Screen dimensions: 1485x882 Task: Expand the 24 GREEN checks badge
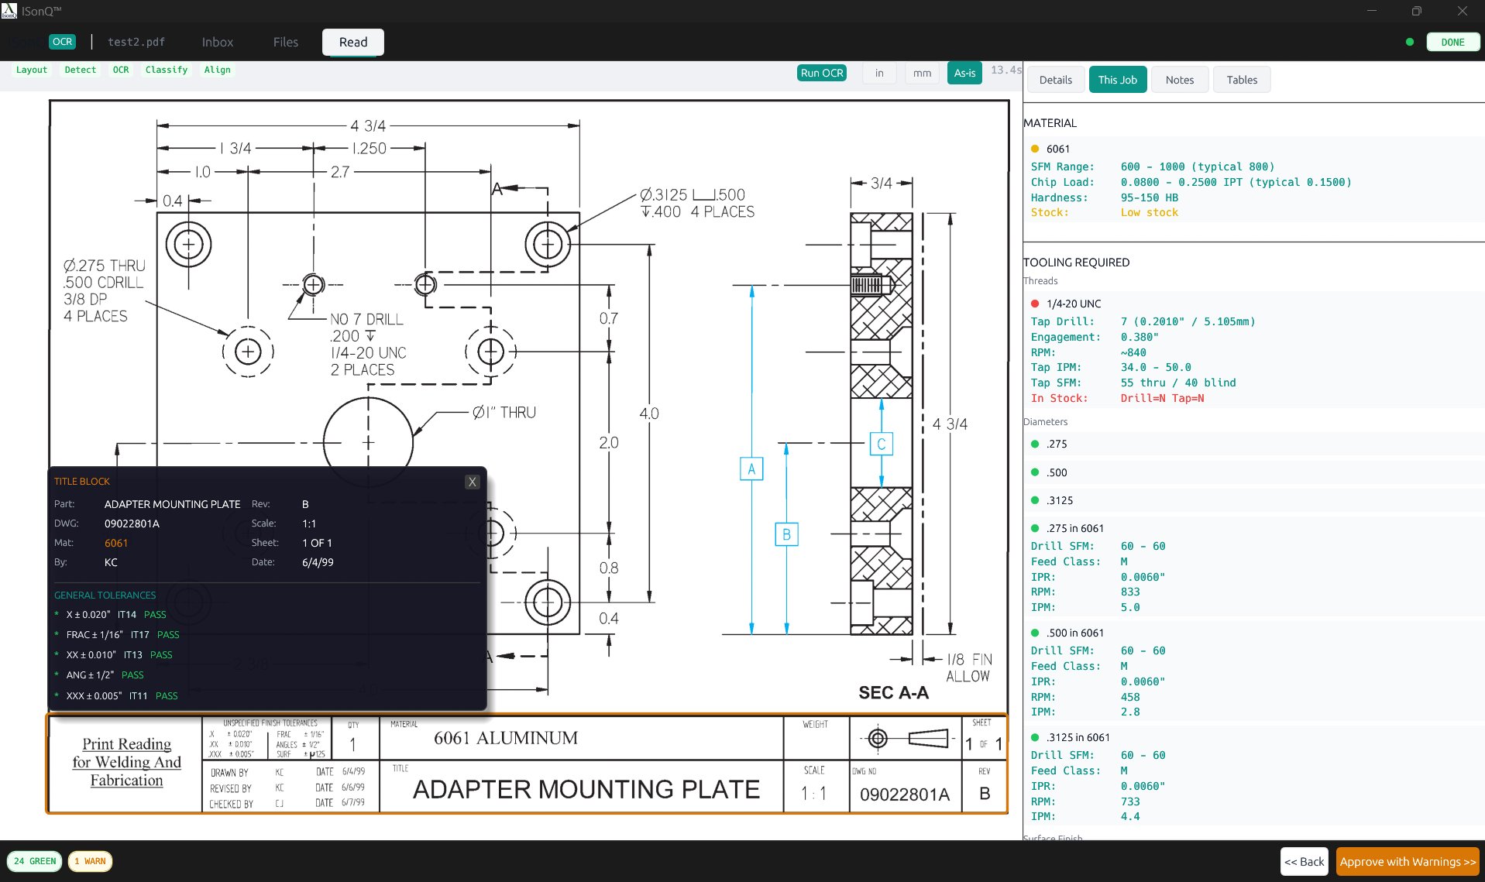point(36,861)
